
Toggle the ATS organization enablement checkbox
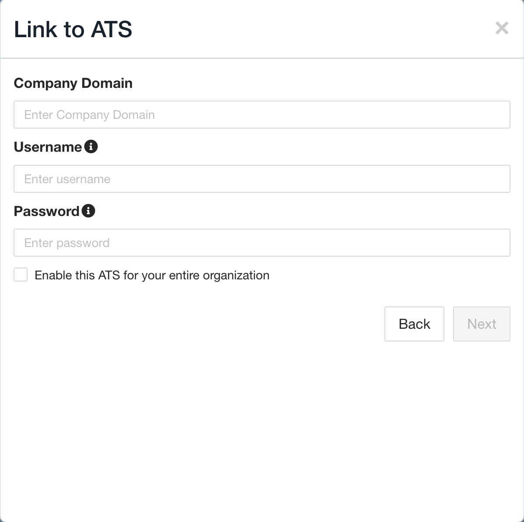(21, 275)
